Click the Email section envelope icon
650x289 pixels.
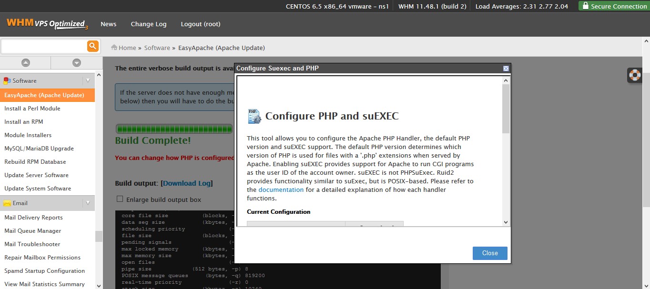7,203
